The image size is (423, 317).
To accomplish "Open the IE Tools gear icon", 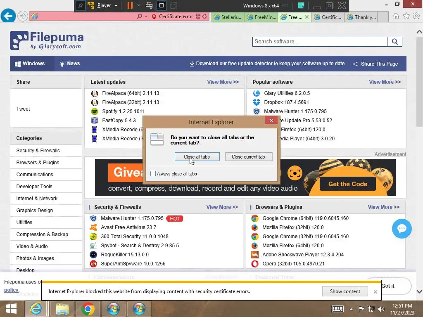I will coord(416,16).
